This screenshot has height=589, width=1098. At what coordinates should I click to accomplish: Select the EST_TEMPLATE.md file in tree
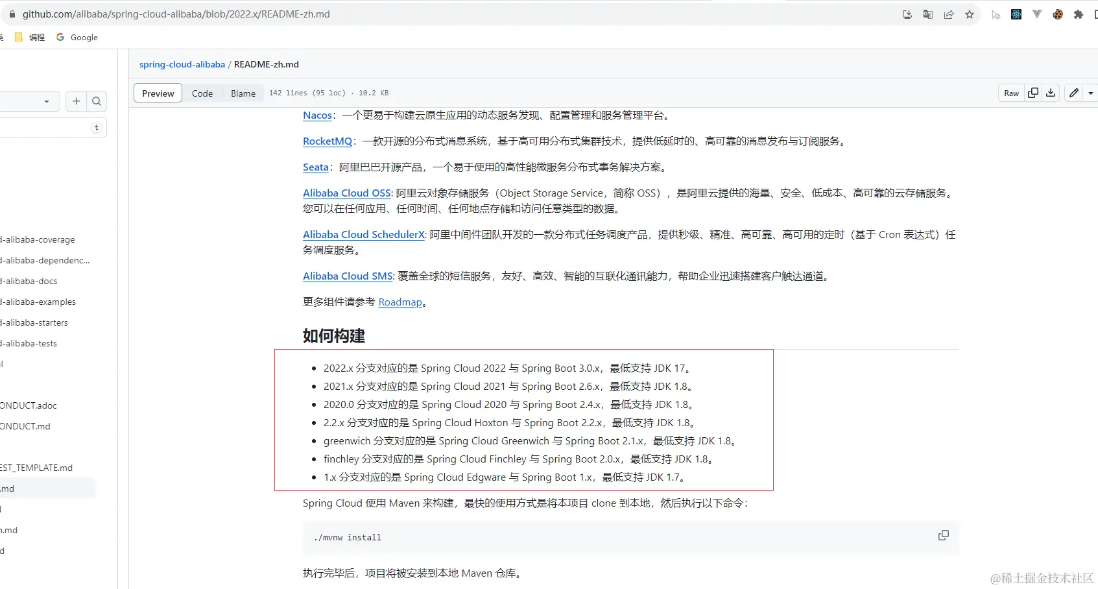[x=37, y=468]
